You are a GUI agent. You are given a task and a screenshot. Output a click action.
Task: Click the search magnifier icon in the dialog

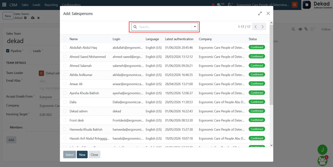pos(135,27)
